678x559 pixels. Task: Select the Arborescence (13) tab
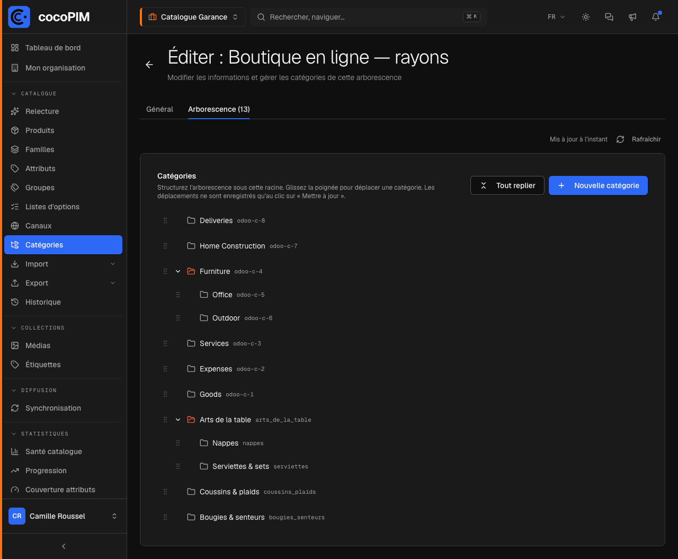(x=219, y=109)
